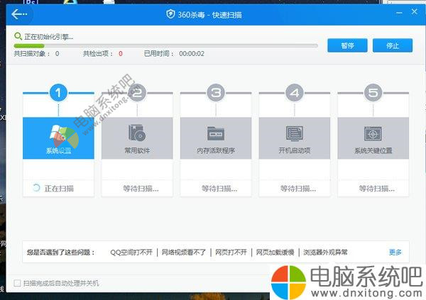Open the 网页打不开 help link
Screen dimensions: 426x300
231,252
